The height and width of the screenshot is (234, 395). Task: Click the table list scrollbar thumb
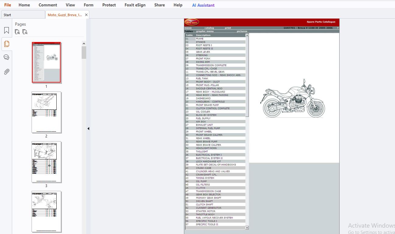[x=247, y=77]
